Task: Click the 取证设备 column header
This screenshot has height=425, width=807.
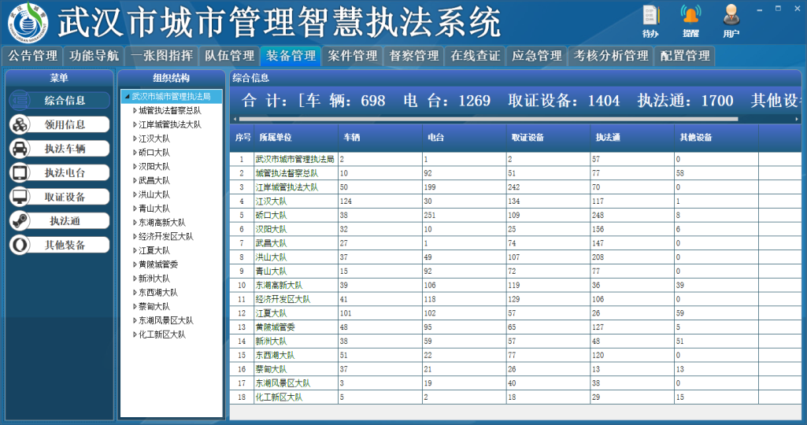Action: click(x=549, y=137)
